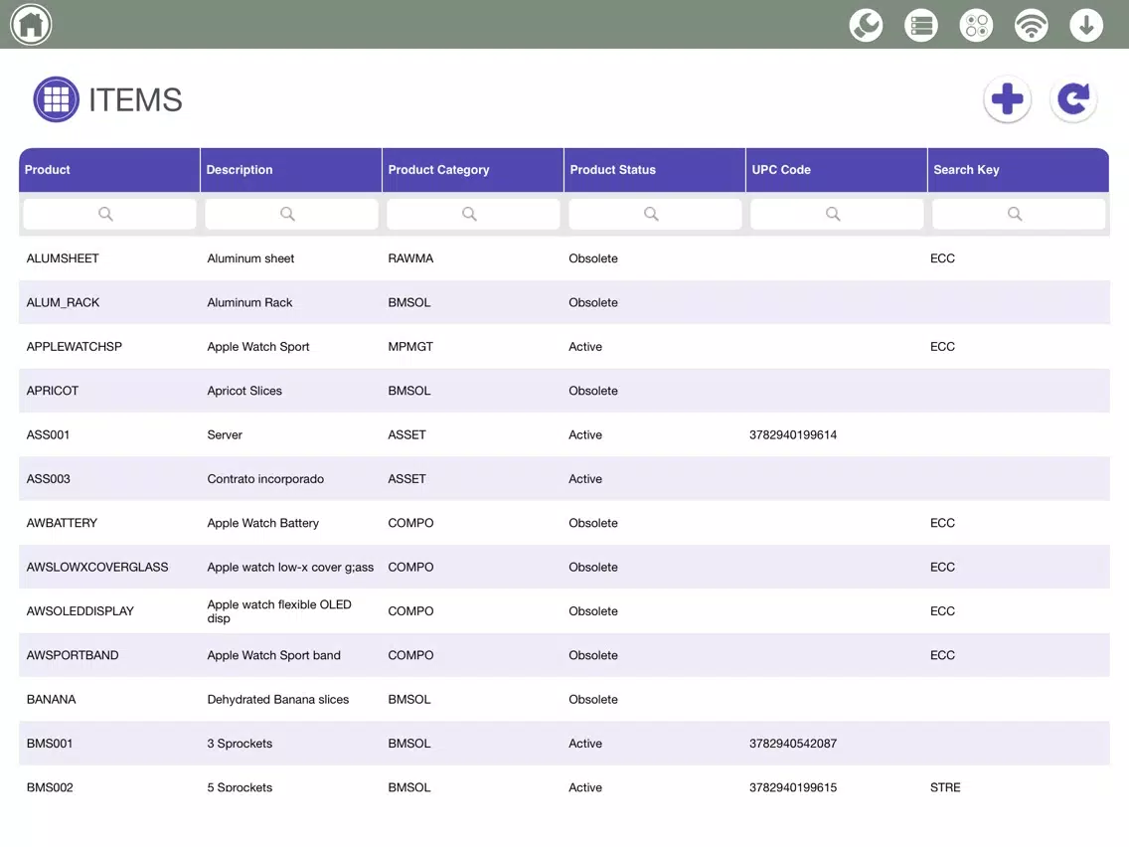Refresh the items list

pyautogui.click(x=1073, y=99)
